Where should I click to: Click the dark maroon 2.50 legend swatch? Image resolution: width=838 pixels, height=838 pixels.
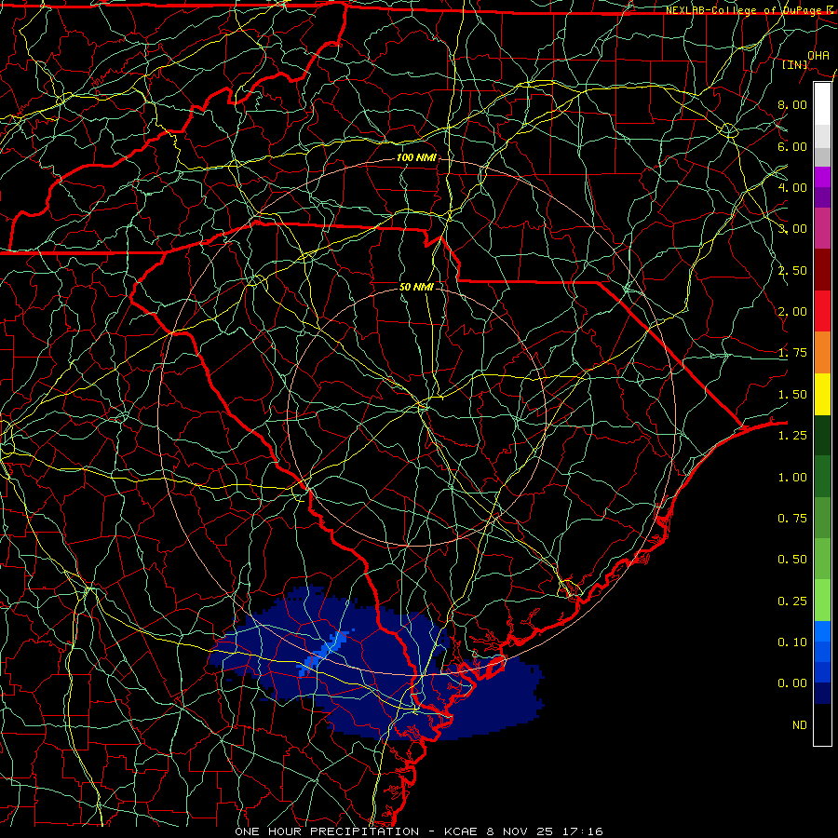coord(822,270)
